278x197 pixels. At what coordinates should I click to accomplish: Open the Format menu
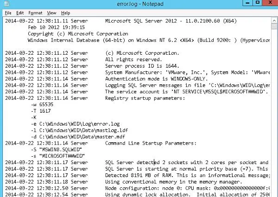pyautogui.click(x=35, y=13)
